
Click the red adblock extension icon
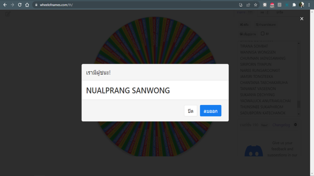tap(272, 5)
